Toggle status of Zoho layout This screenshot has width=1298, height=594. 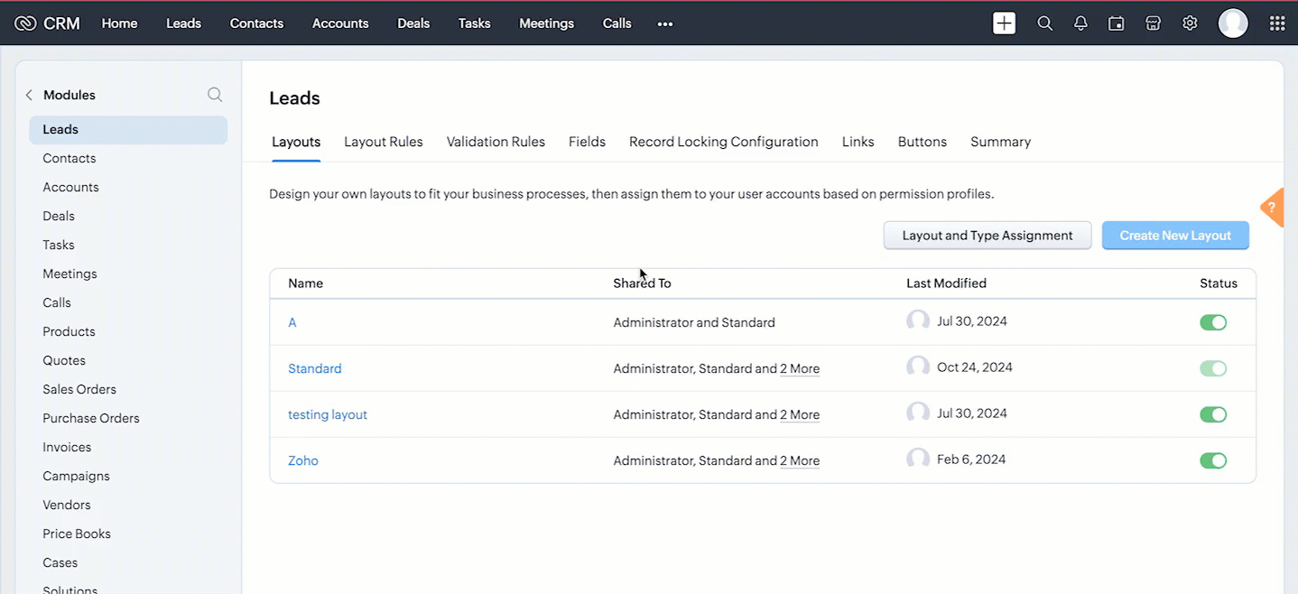[x=1212, y=460]
